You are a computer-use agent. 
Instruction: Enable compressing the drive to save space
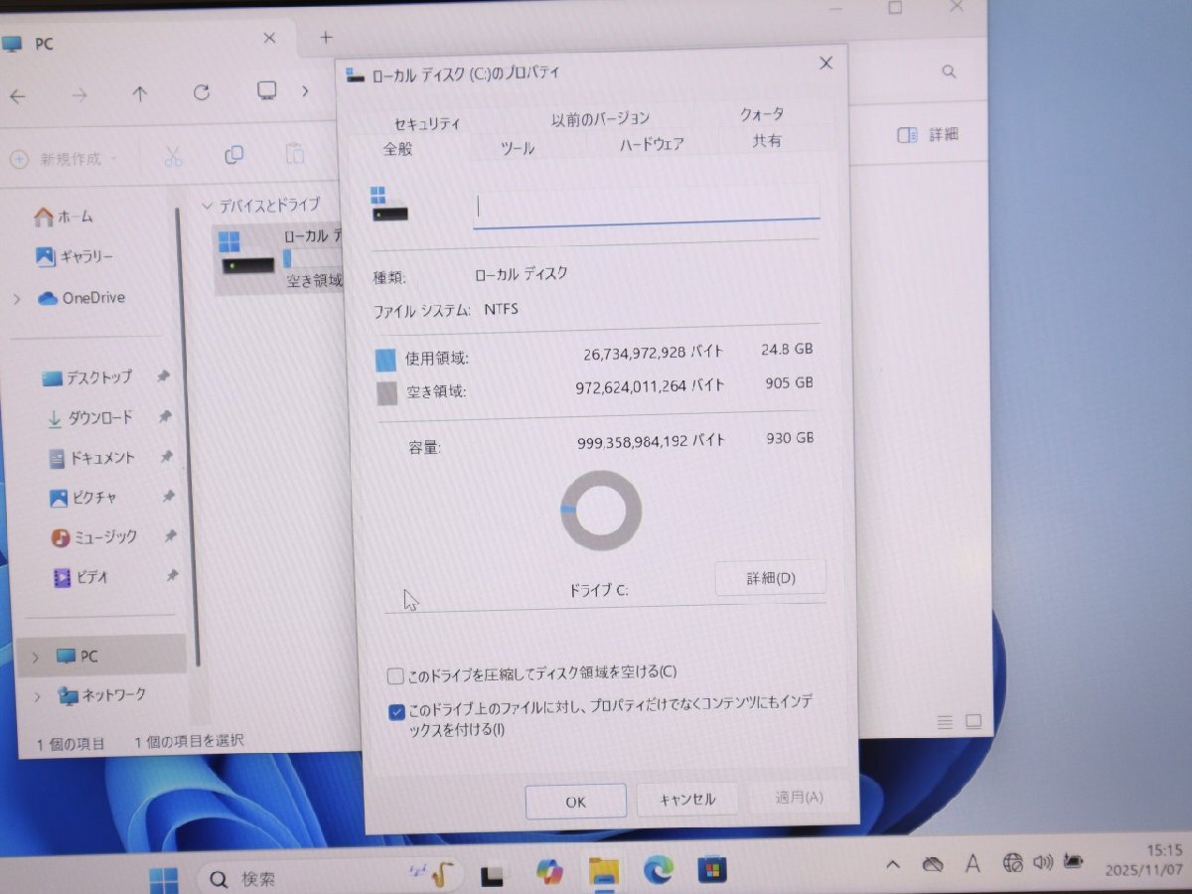[x=395, y=674]
